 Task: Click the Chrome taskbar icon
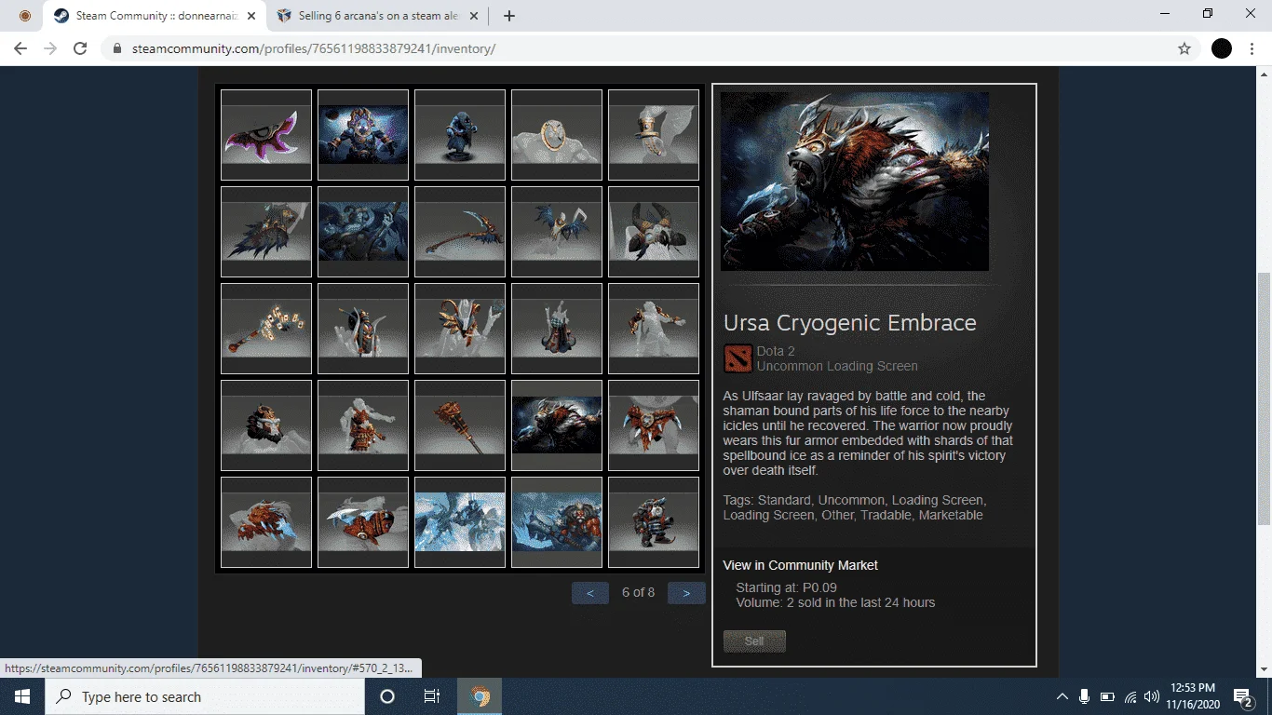(x=480, y=696)
